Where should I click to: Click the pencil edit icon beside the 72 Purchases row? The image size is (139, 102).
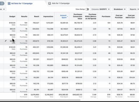(x=6, y=41)
